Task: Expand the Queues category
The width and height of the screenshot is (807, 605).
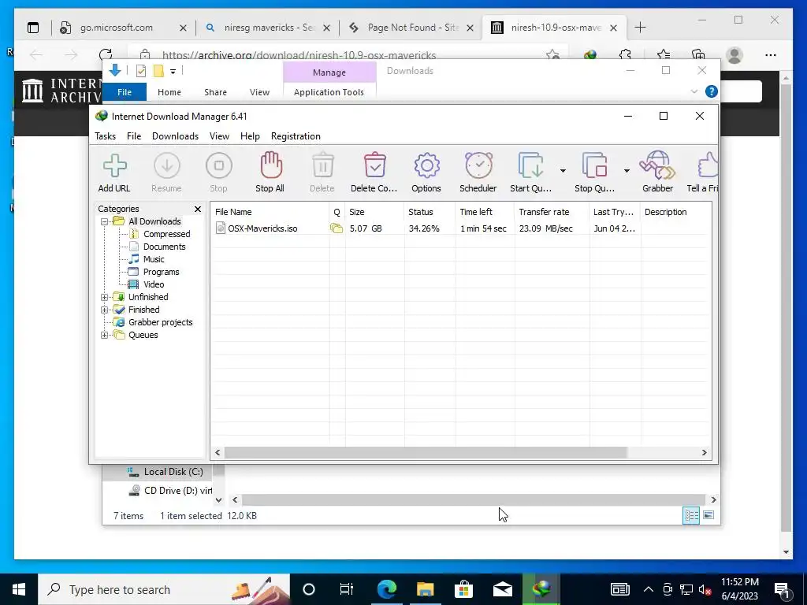Action: tap(105, 335)
